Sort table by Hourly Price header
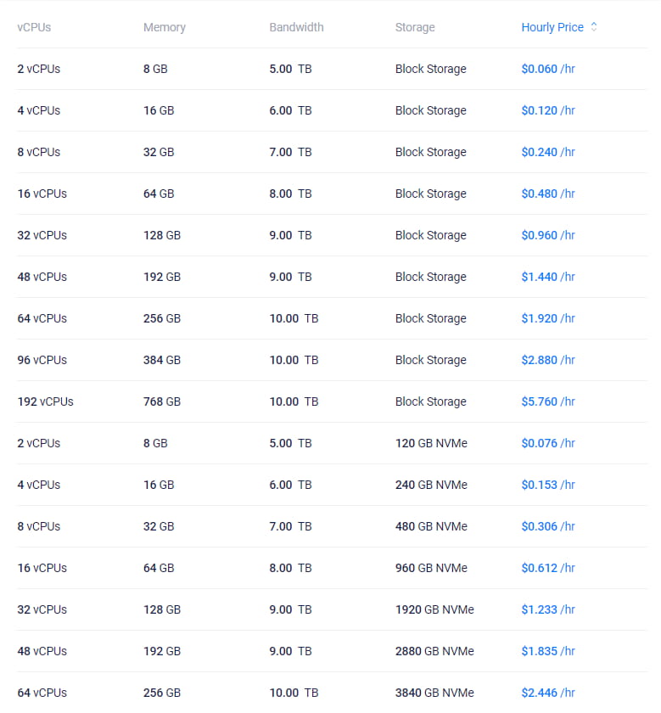The height and width of the screenshot is (713, 661). pos(552,27)
